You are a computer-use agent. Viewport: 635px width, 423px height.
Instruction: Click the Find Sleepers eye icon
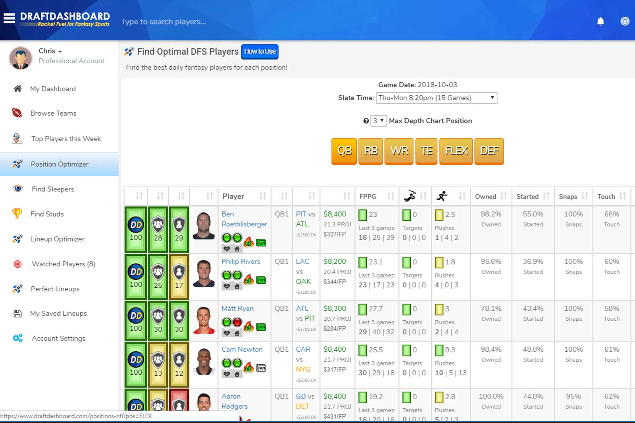pos(18,189)
